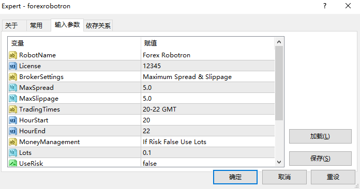The image size is (360, 189).
Task: Select the BrokerSettings string icon
Action: tap(12, 77)
